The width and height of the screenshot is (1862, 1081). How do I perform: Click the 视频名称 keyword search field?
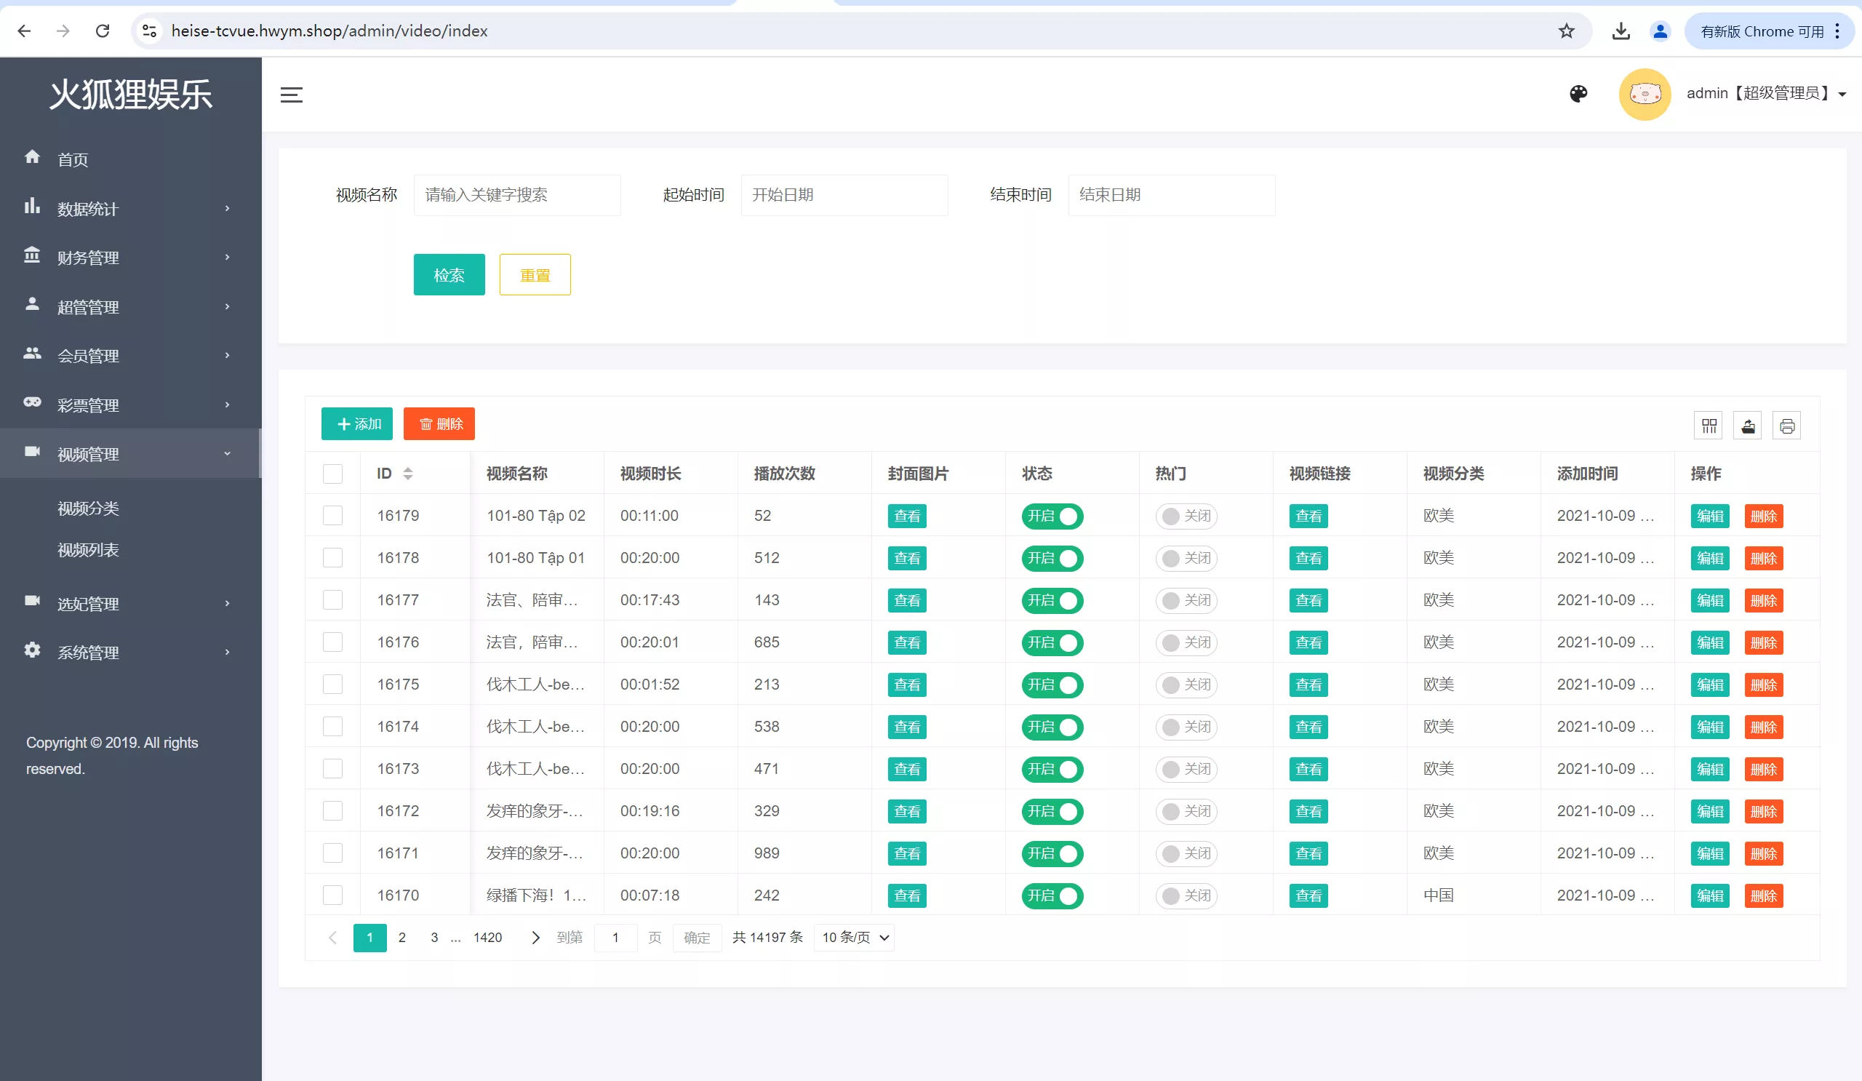[x=516, y=195]
